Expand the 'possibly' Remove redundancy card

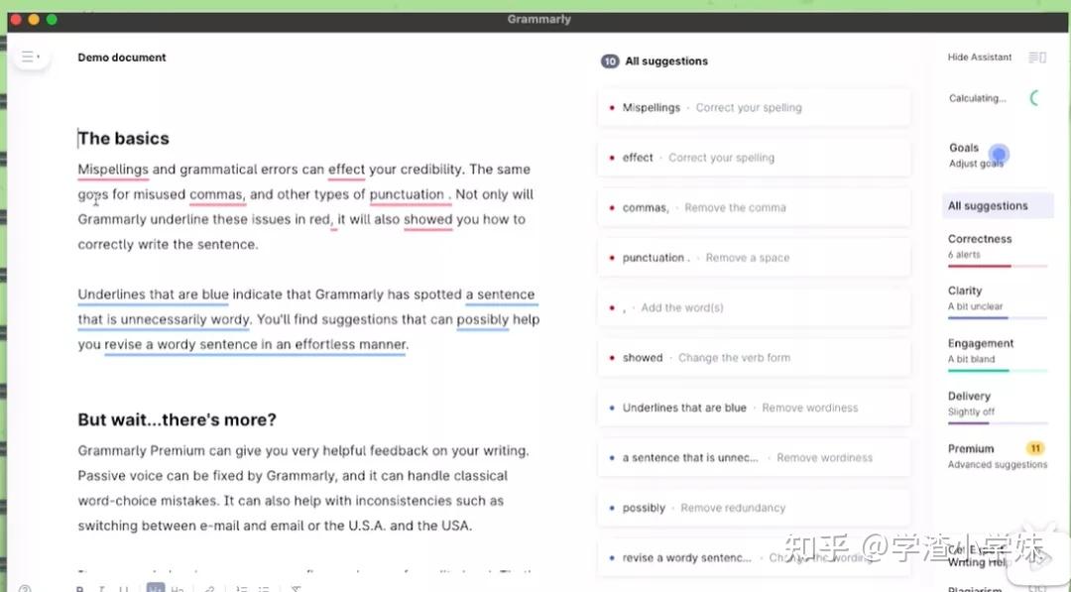[754, 508]
